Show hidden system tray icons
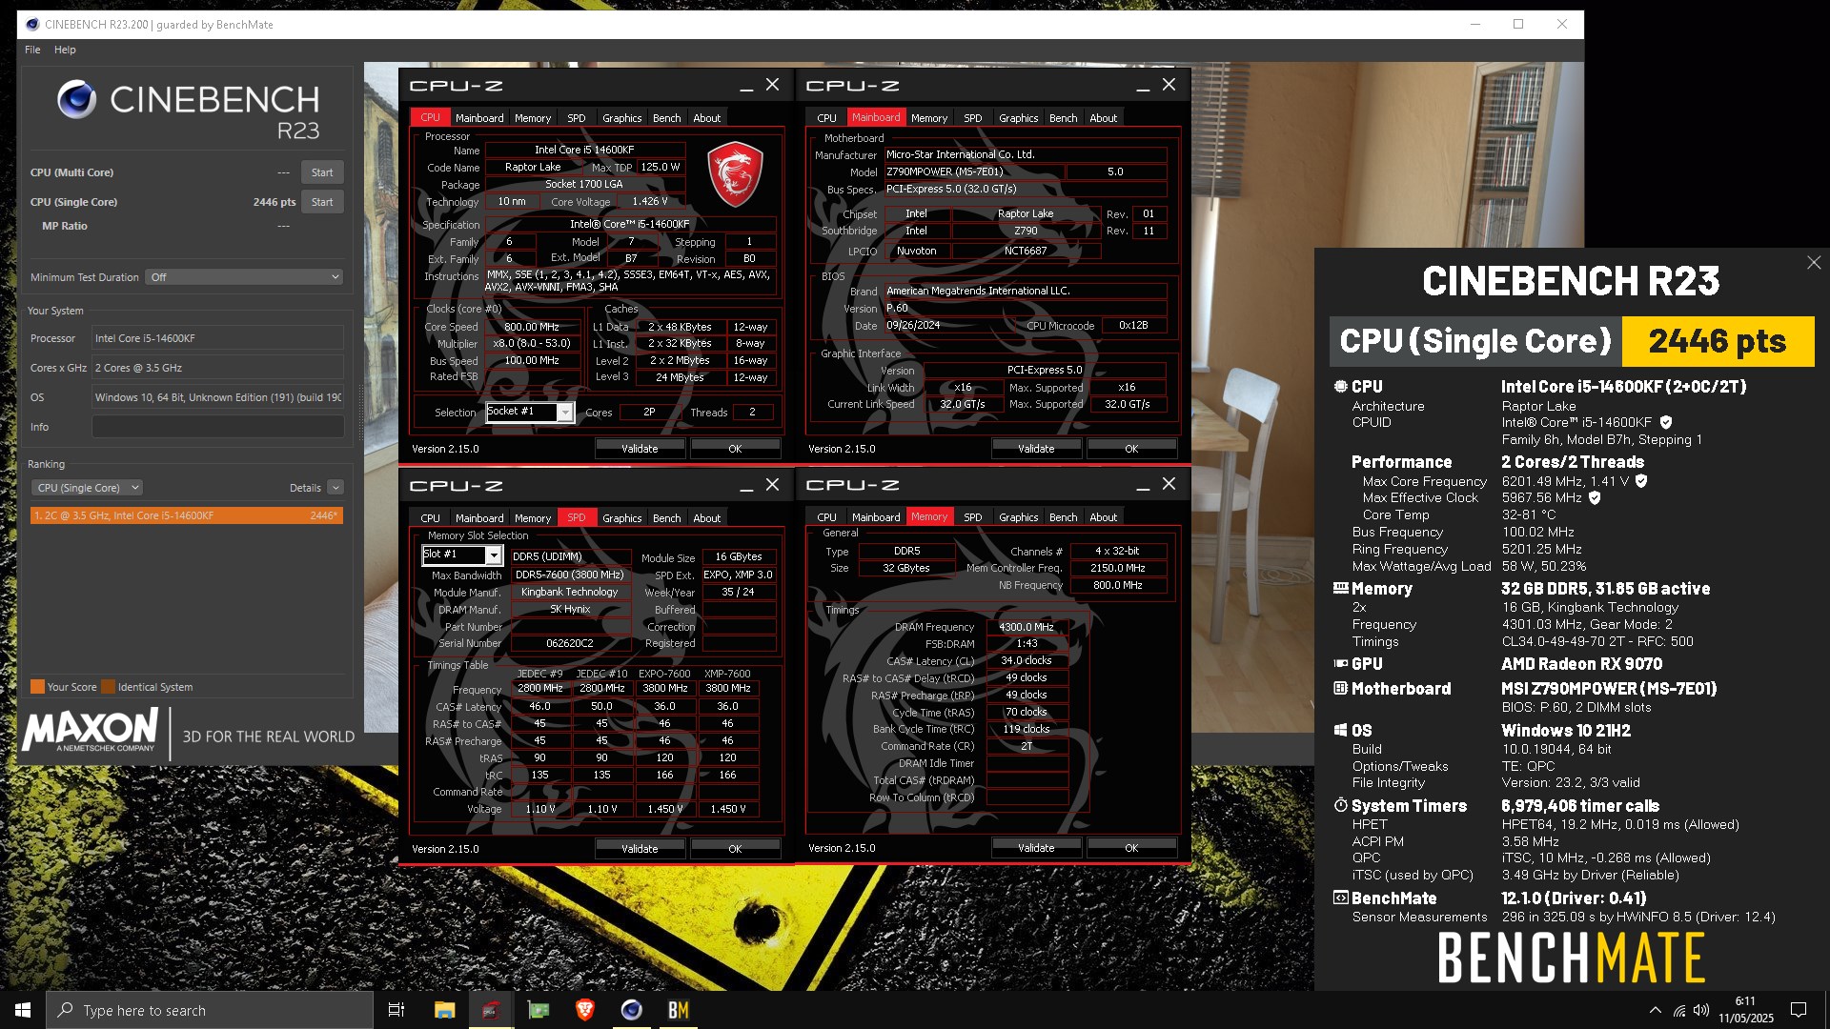 [1655, 1010]
